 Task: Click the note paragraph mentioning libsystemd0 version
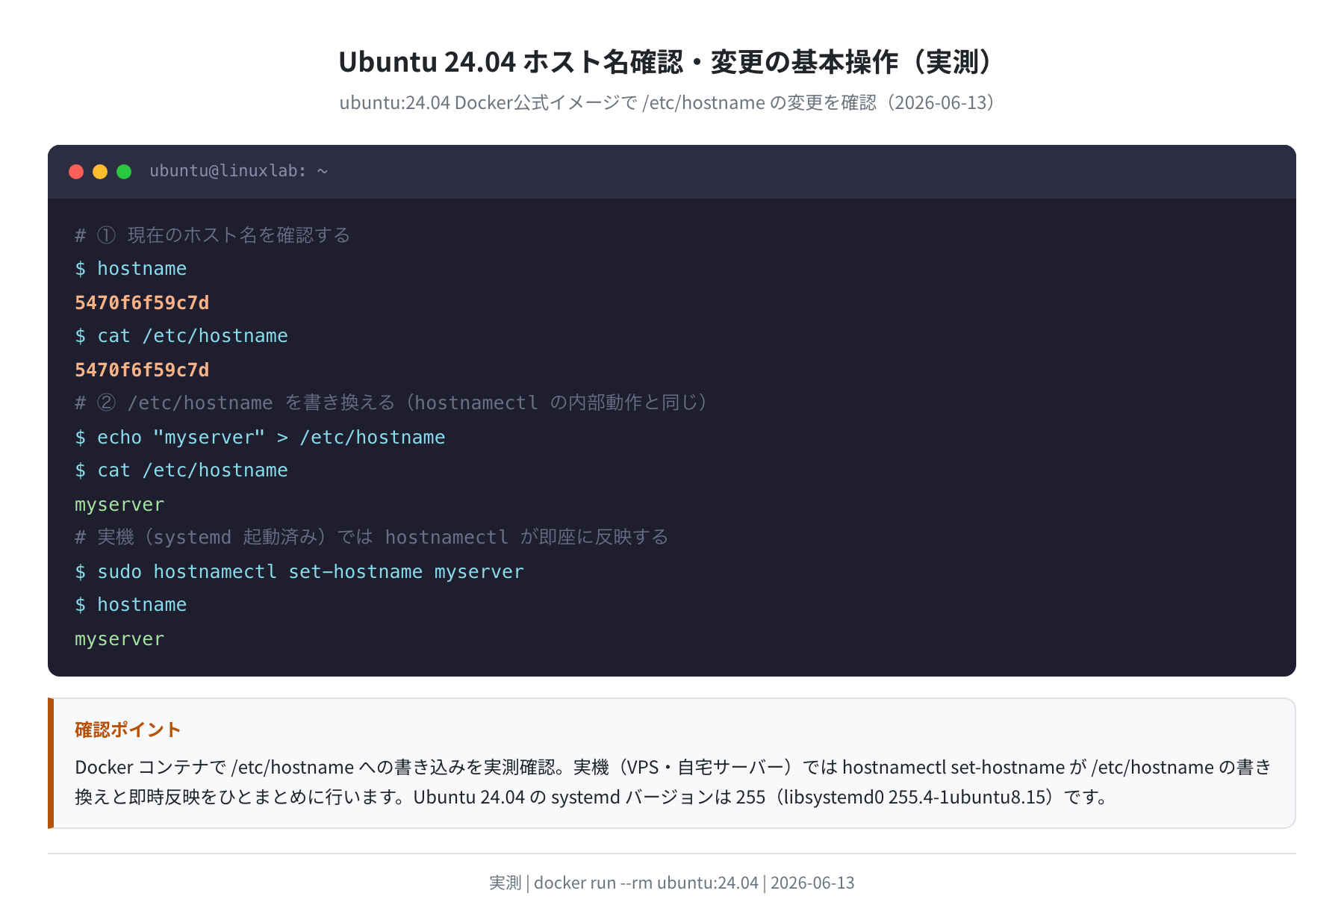[x=673, y=782]
